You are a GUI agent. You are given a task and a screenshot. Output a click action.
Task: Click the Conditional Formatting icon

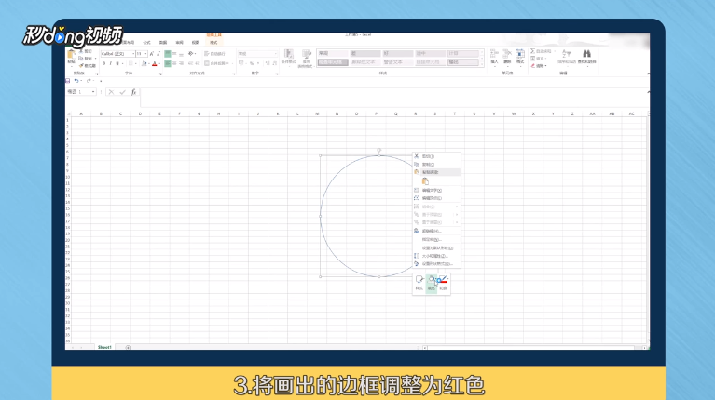pyautogui.click(x=288, y=55)
